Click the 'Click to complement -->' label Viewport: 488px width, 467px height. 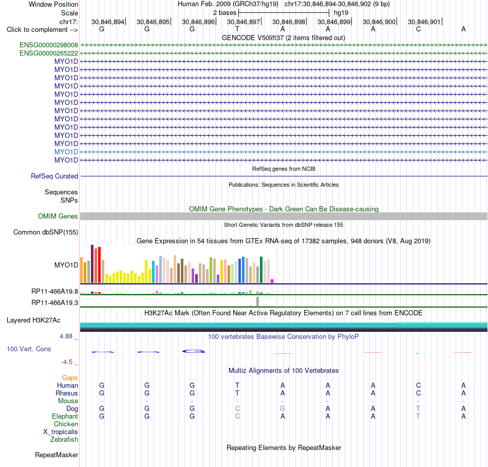42,30
